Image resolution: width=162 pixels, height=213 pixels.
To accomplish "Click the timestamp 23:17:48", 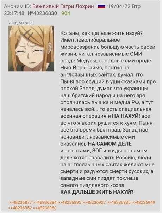I will tap(14, 13).
